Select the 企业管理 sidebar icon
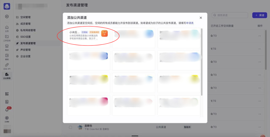 tap(7, 76)
